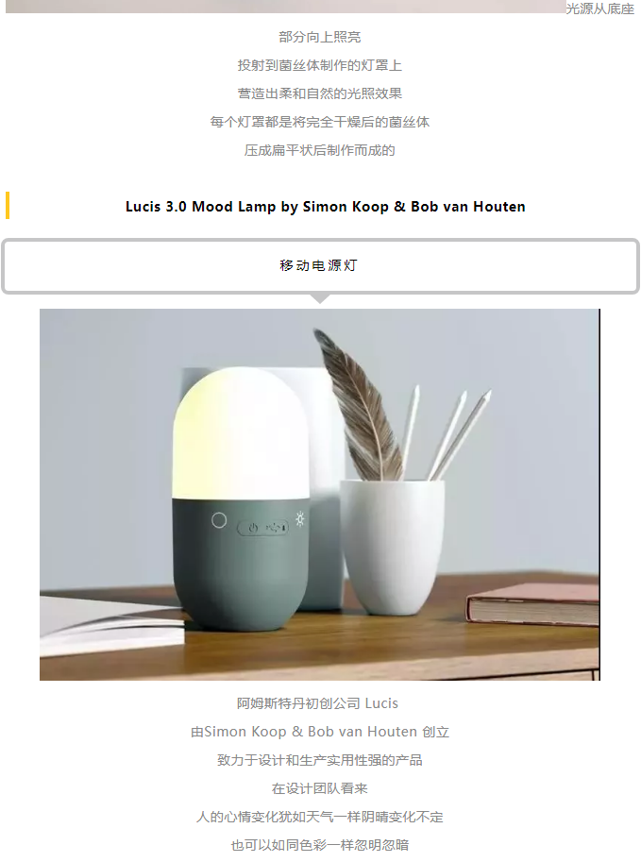Viewport: 641px width, 862px height.
Task: Click the gray triangle pointer below banner
Action: [320, 298]
